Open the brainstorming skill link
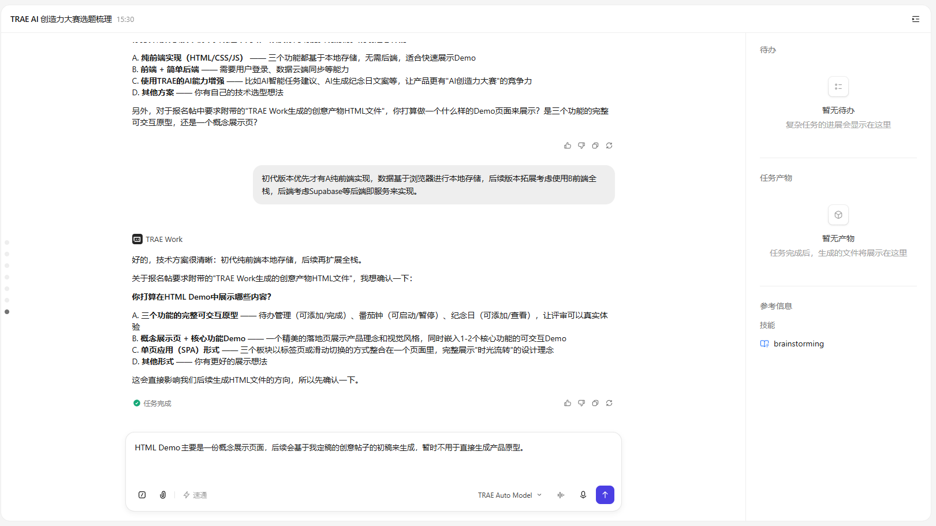 pos(799,344)
